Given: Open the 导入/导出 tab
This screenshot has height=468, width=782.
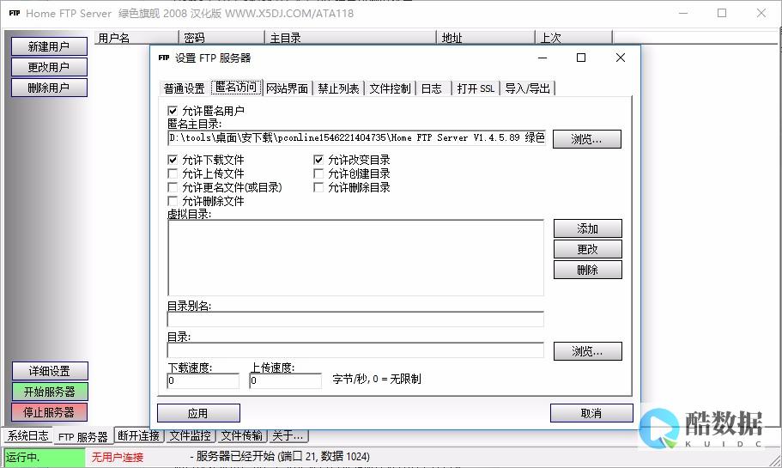Looking at the screenshot, I should pyautogui.click(x=528, y=88).
